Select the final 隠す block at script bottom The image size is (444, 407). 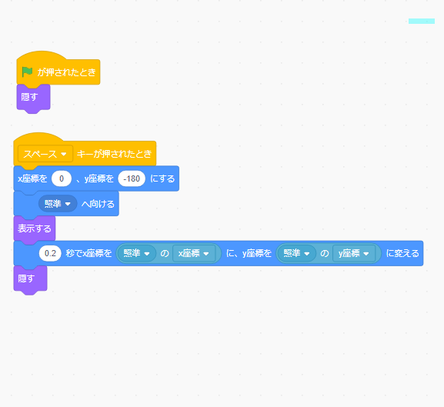pos(30,279)
